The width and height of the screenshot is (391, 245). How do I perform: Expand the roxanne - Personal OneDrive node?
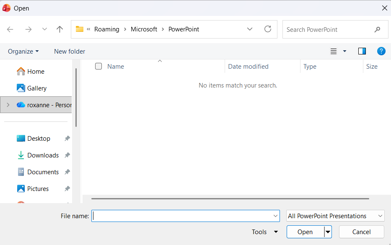pyautogui.click(x=8, y=105)
